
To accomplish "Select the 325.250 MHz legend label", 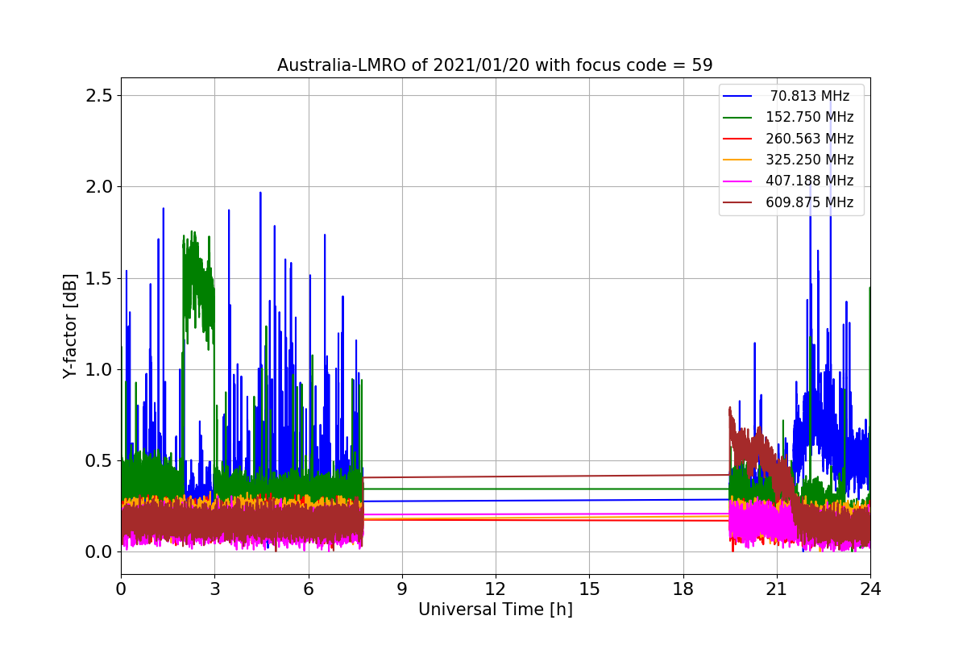I will coord(810,160).
